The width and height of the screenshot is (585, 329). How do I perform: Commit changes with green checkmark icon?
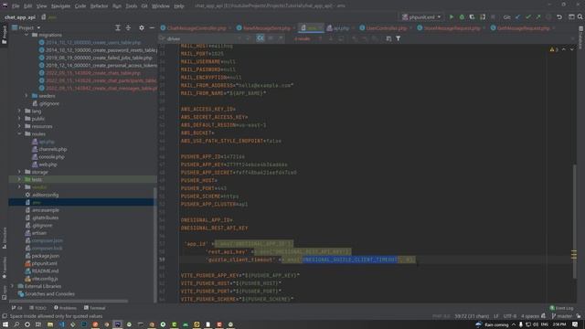point(528,16)
